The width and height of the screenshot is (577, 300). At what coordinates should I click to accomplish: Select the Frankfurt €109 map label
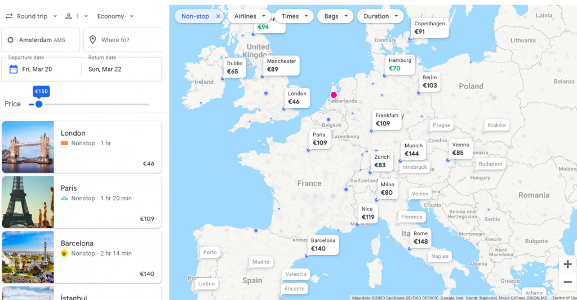pos(387,119)
